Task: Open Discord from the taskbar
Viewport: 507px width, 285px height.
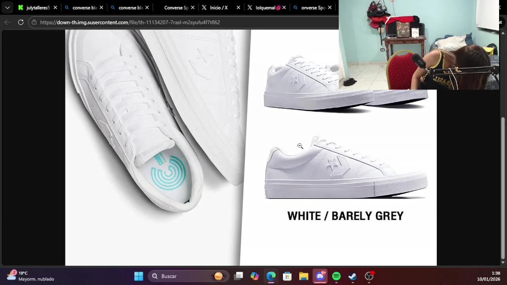Action: coord(320,276)
